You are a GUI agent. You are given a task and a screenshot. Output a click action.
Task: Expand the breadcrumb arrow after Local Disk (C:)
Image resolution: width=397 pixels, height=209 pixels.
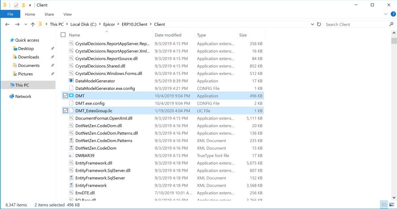coord(100,24)
